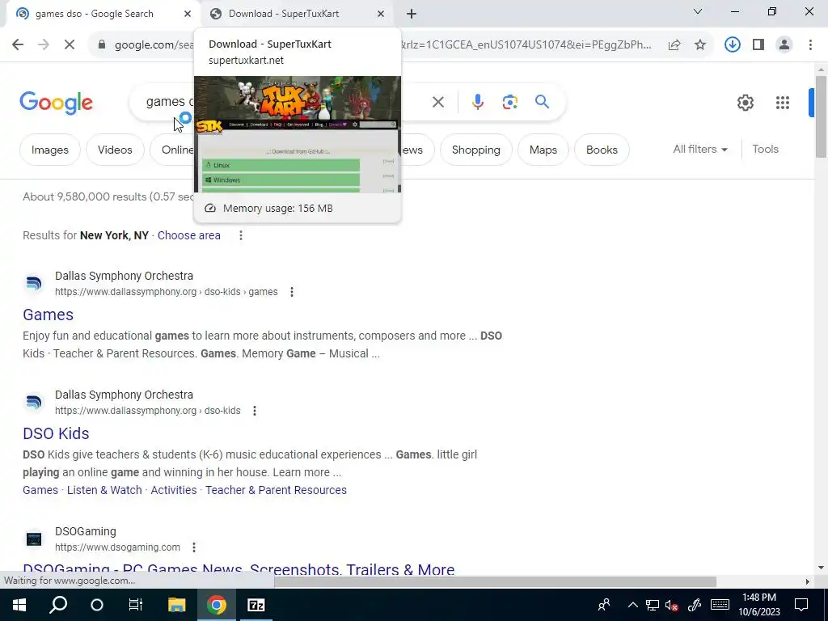
Task: Open options for DSOGaming result
Action: [194, 547]
